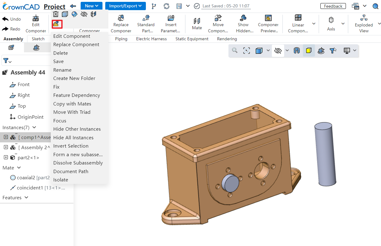Click the mirror view icon in popup toolbar
This screenshot has height=246, width=381.
(93, 14)
